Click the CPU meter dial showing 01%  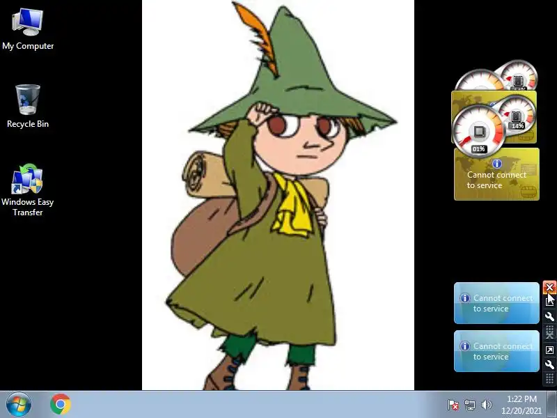(x=478, y=132)
